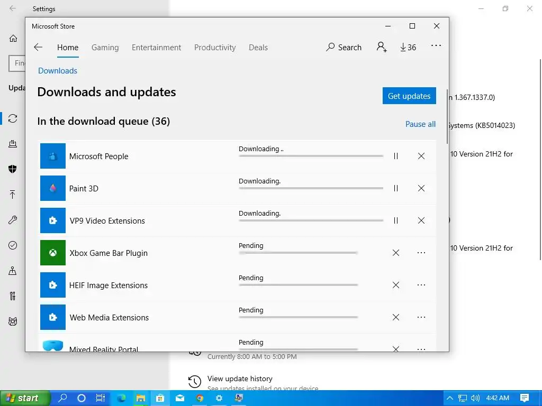Screen dimensions: 542x406
Task: Click the Microsoft People progress bar
Action: tap(311, 156)
